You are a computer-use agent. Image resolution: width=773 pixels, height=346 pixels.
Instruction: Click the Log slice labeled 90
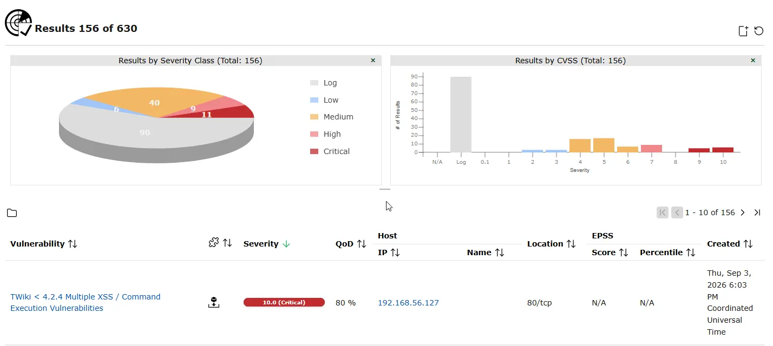click(145, 132)
